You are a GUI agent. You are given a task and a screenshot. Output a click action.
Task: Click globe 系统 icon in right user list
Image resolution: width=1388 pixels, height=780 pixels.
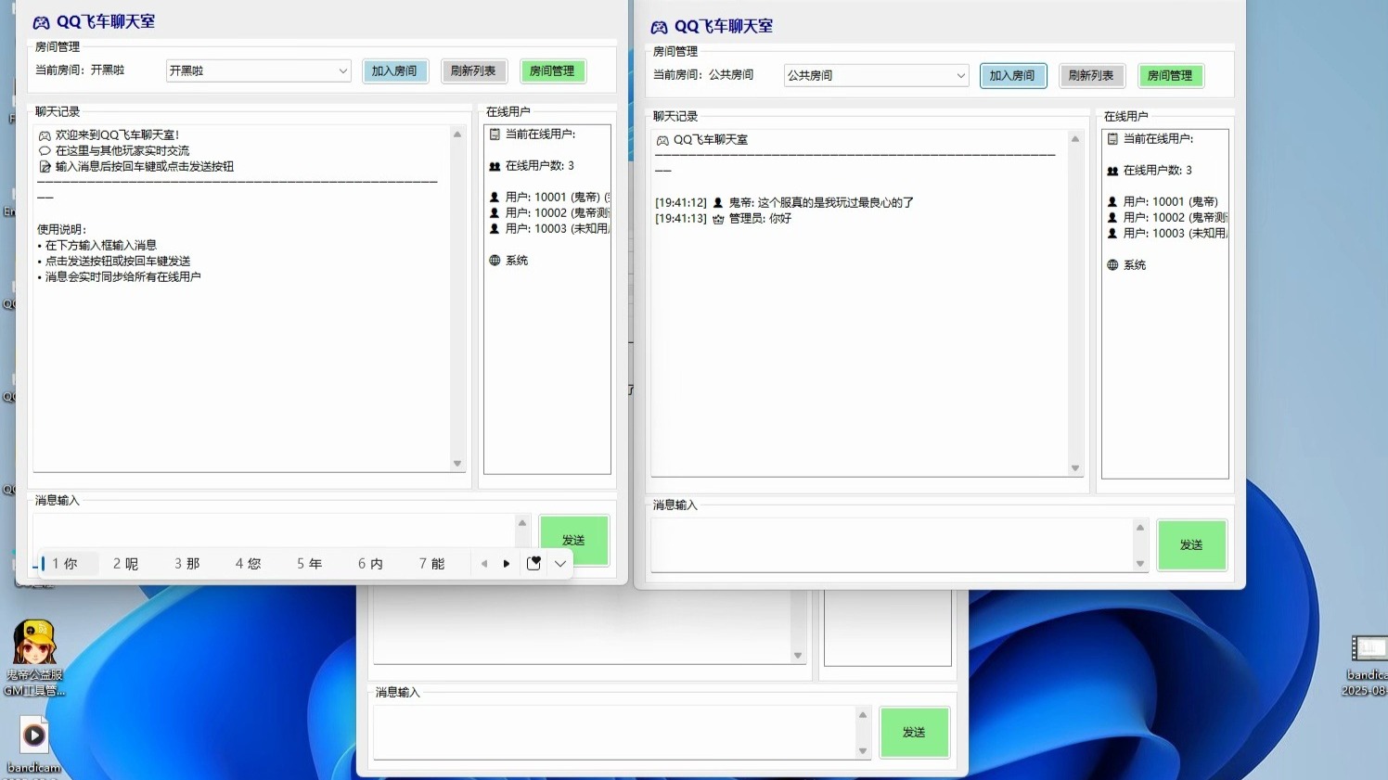(x=1112, y=265)
